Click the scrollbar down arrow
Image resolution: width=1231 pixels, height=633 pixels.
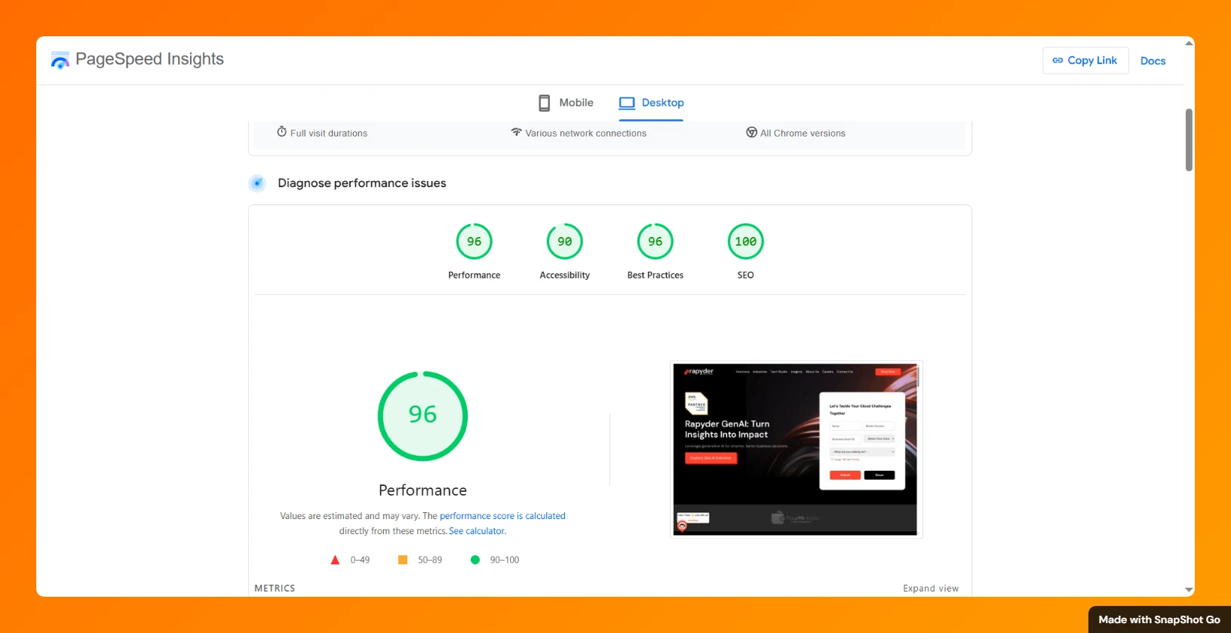tap(1189, 590)
